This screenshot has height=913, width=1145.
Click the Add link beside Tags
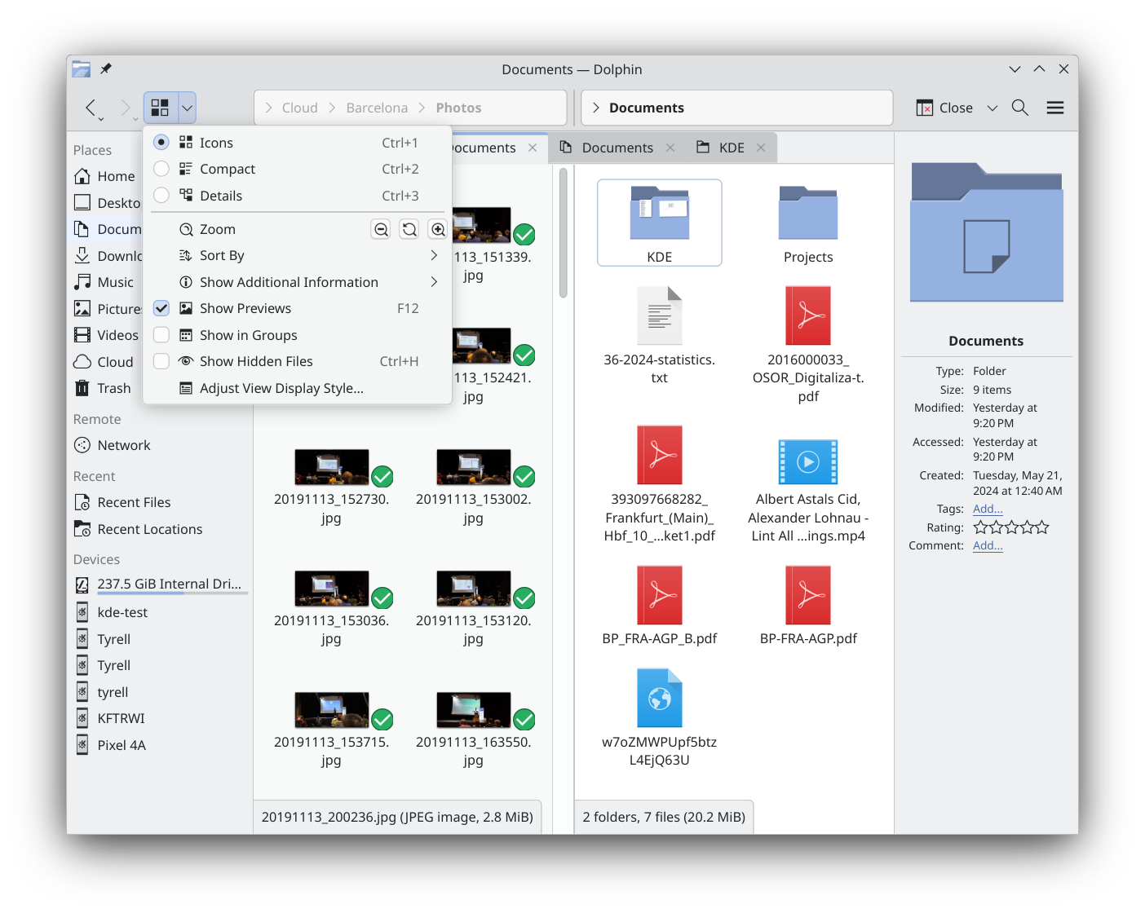[988, 509]
